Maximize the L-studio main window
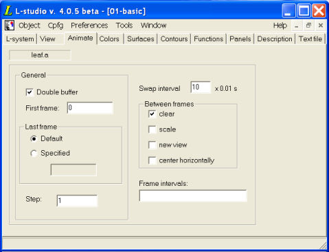 304,10
